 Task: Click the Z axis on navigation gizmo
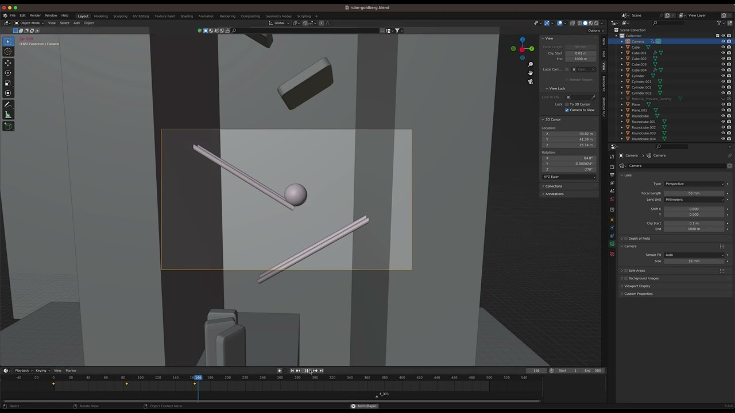[522, 40]
